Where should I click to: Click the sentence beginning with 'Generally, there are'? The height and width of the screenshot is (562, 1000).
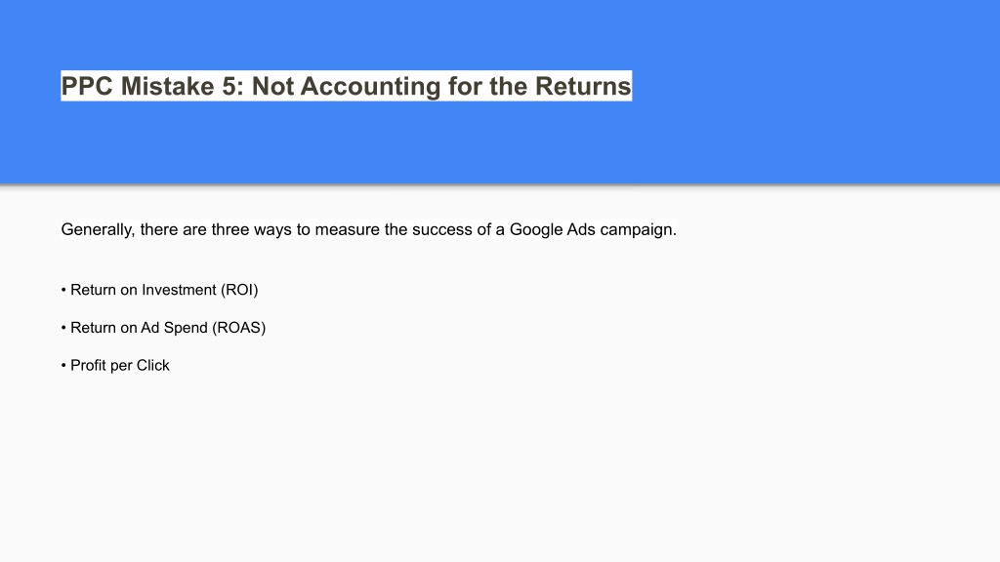[368, 229]
